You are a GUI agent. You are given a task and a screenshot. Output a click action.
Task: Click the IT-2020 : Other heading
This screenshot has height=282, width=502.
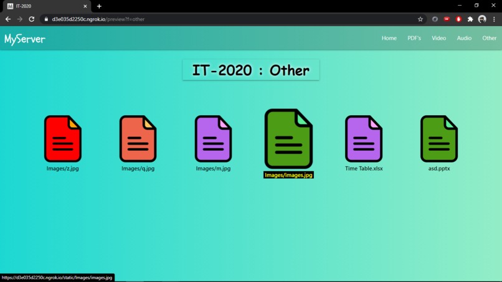tap(250, 70)
